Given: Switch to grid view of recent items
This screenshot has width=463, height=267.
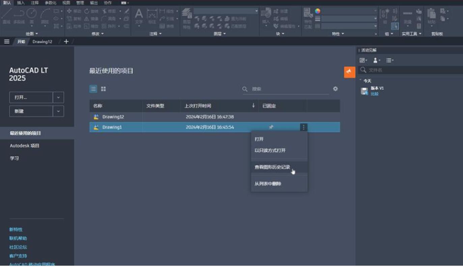Looking at the screenshot, I should pos(103,89).
